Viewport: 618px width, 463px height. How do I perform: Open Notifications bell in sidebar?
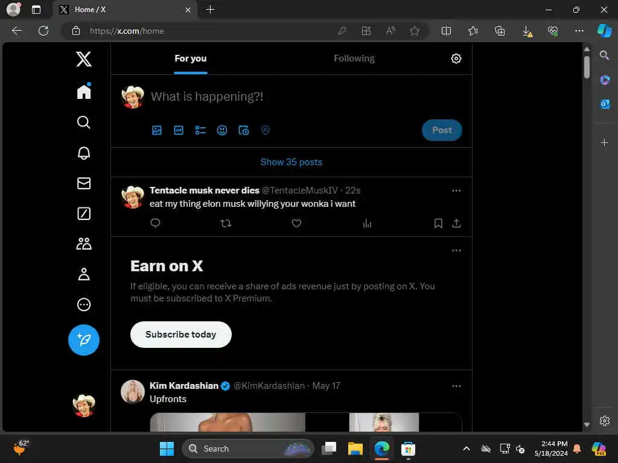point(83,153)
